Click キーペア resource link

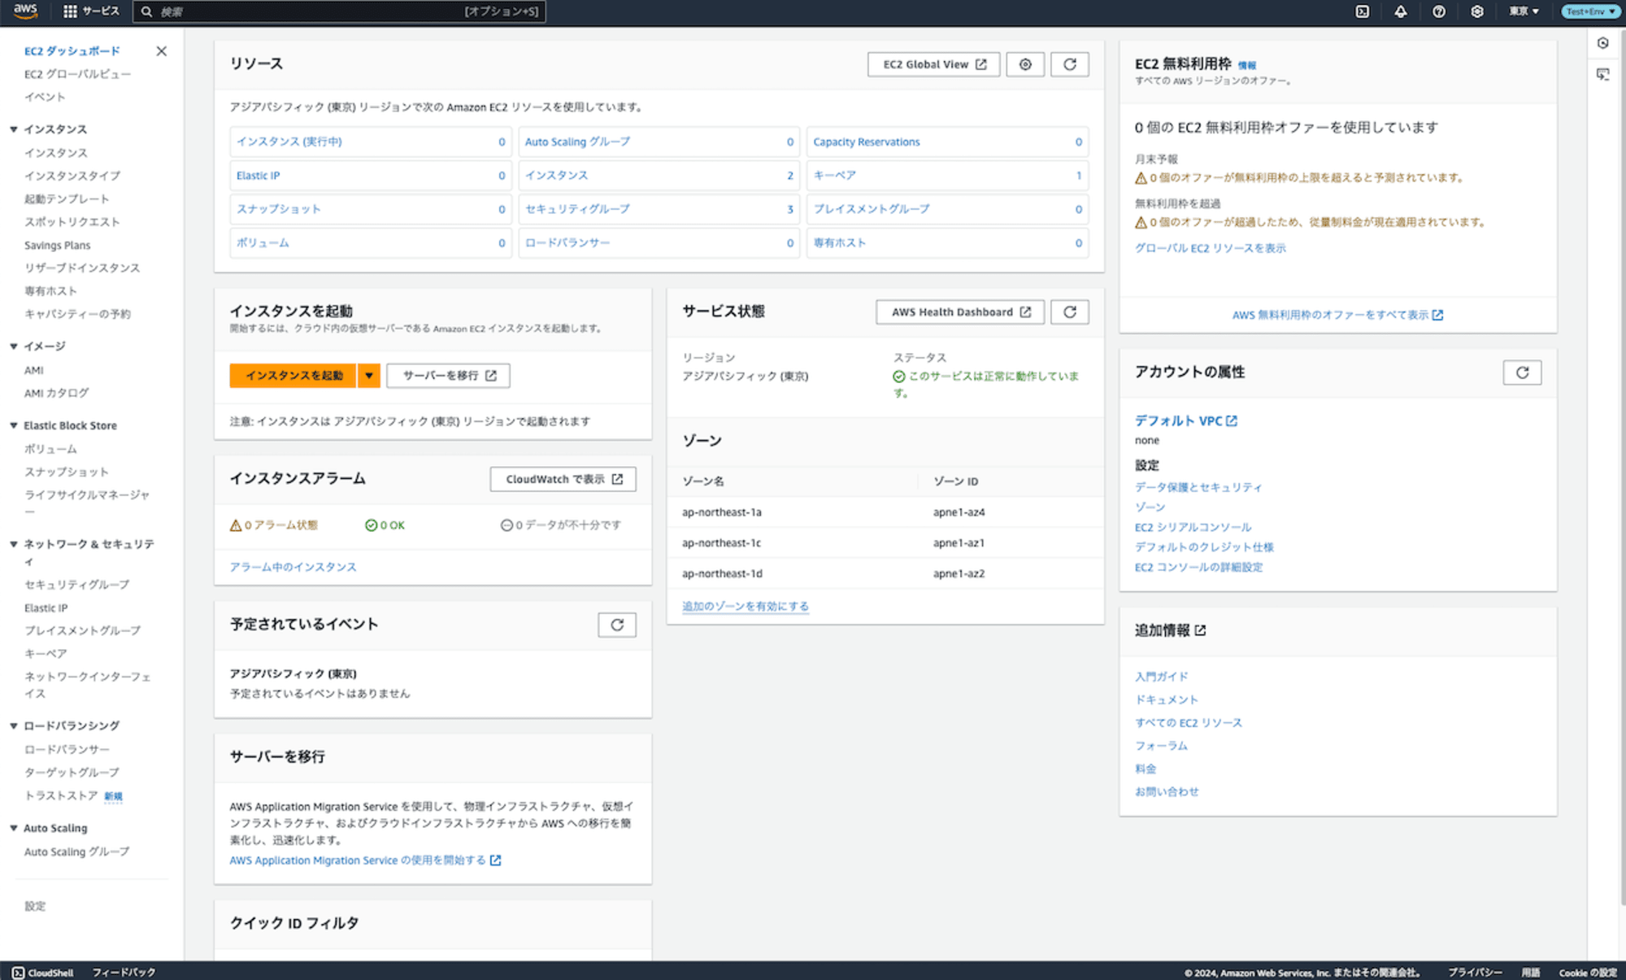pos(835,176)
